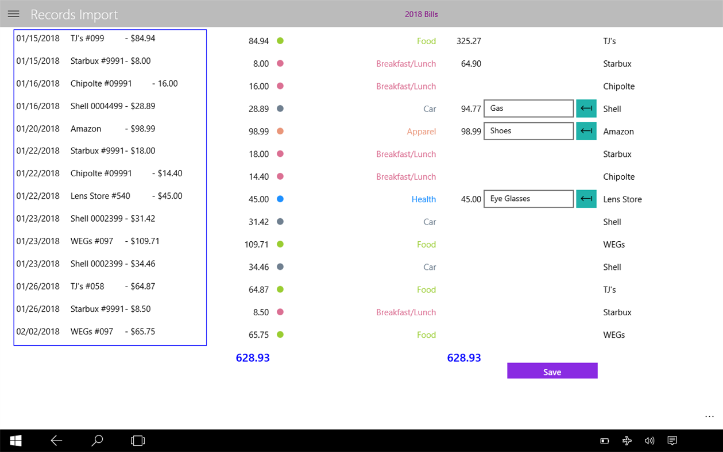Click the teal arrow button next to Gas

(586, 108)
